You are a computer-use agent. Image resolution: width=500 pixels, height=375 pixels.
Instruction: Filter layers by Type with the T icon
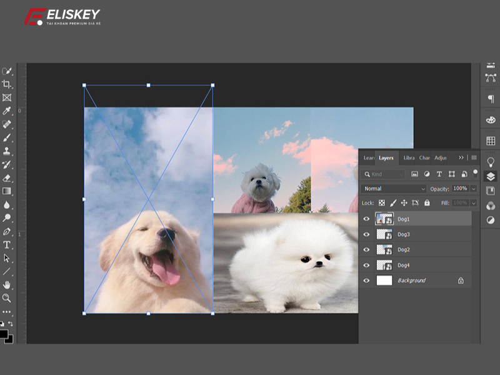pyautogui.click(x=439, y=174)
